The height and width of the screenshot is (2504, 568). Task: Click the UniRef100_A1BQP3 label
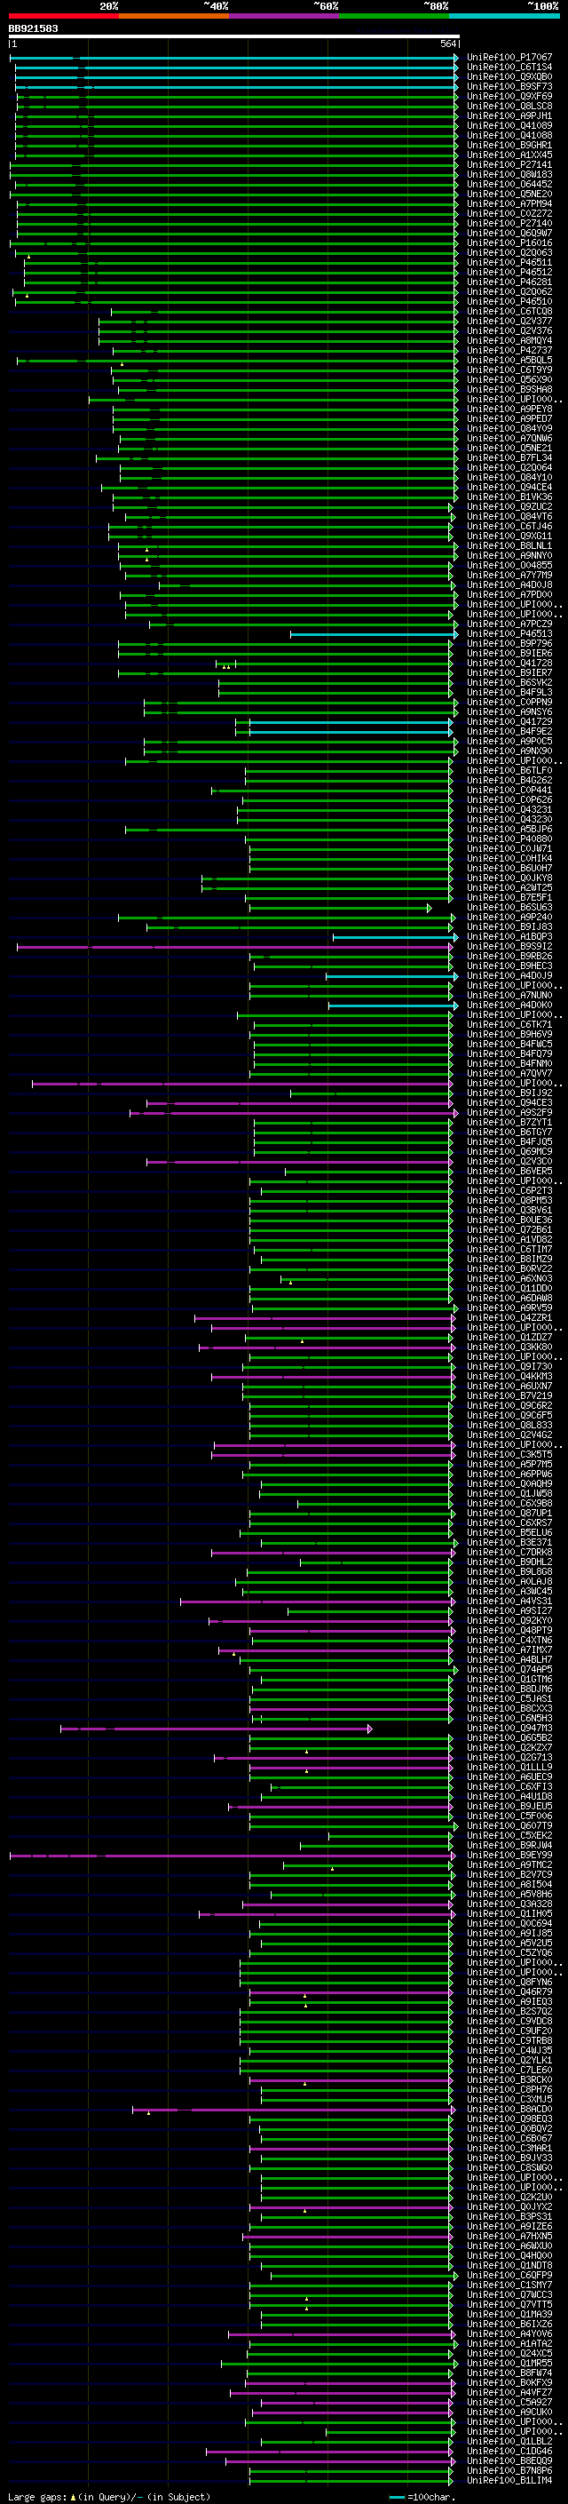[x=509, y=937]
